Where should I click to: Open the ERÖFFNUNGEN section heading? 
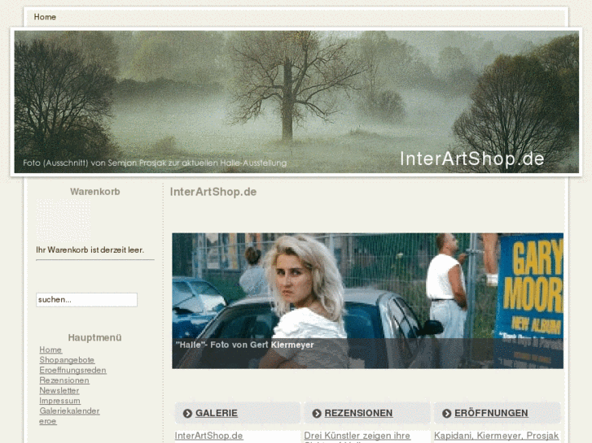[491, 413]
